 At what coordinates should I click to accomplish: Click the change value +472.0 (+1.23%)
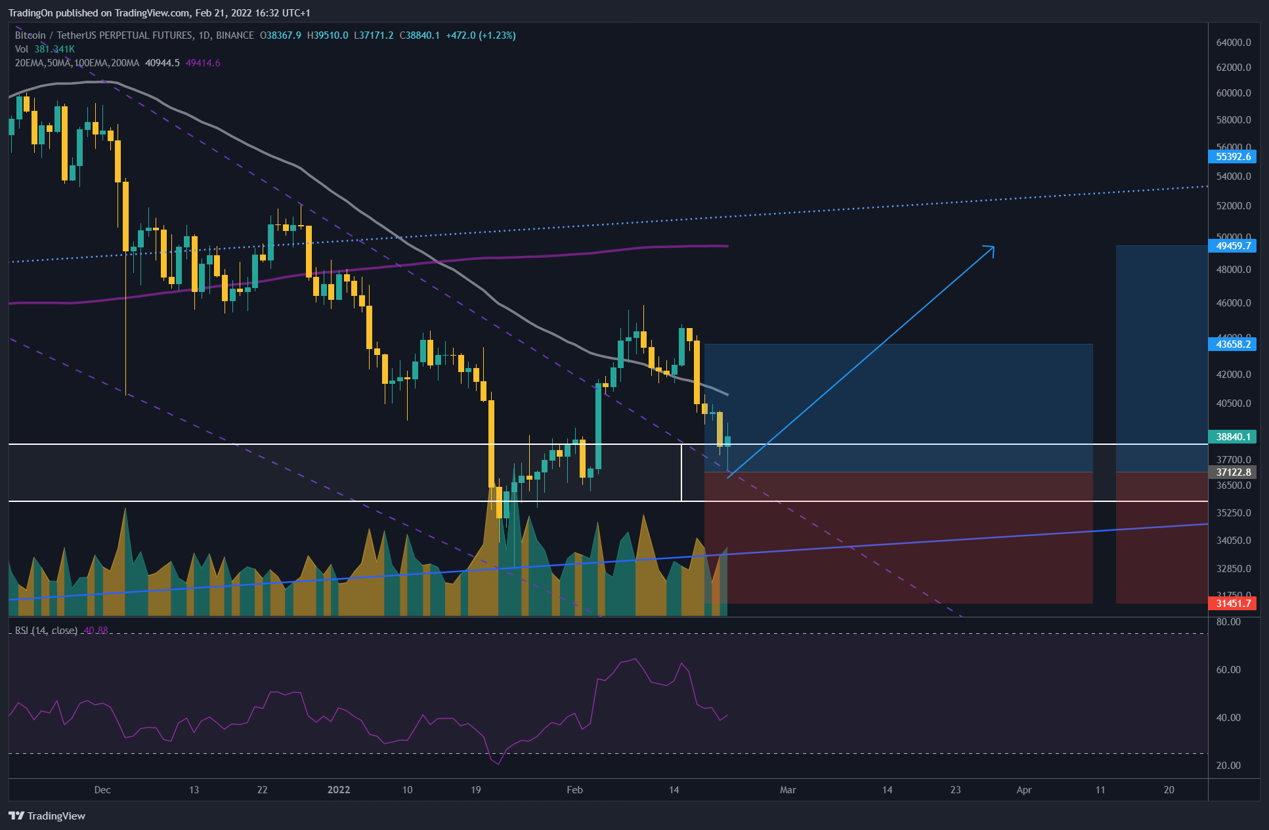pos(481,35)
